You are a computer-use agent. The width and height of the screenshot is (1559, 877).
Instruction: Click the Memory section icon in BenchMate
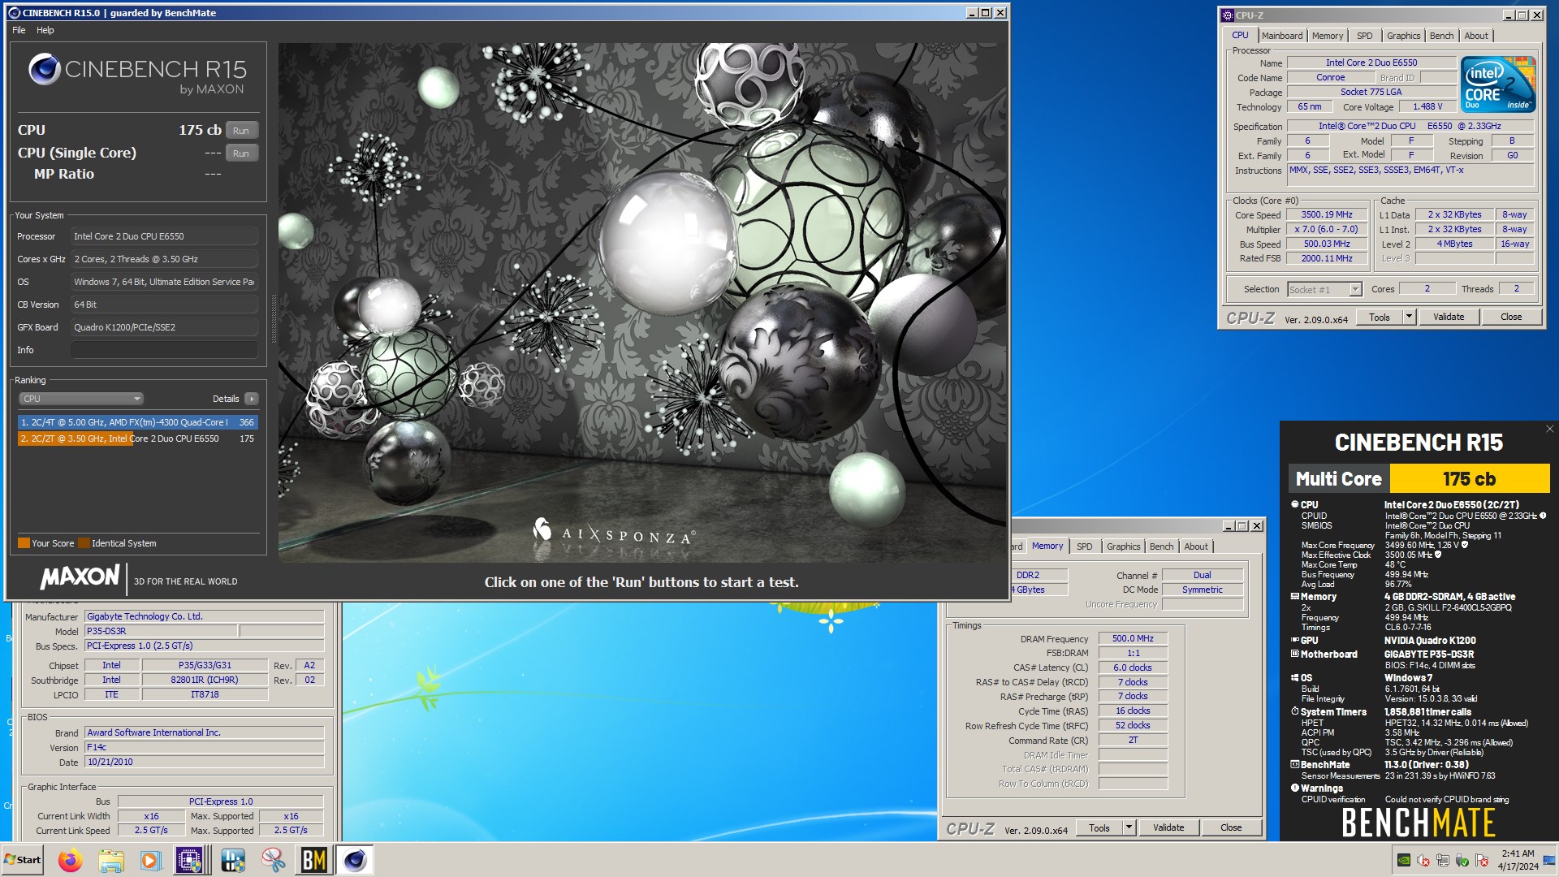[x=1295, y=596]
